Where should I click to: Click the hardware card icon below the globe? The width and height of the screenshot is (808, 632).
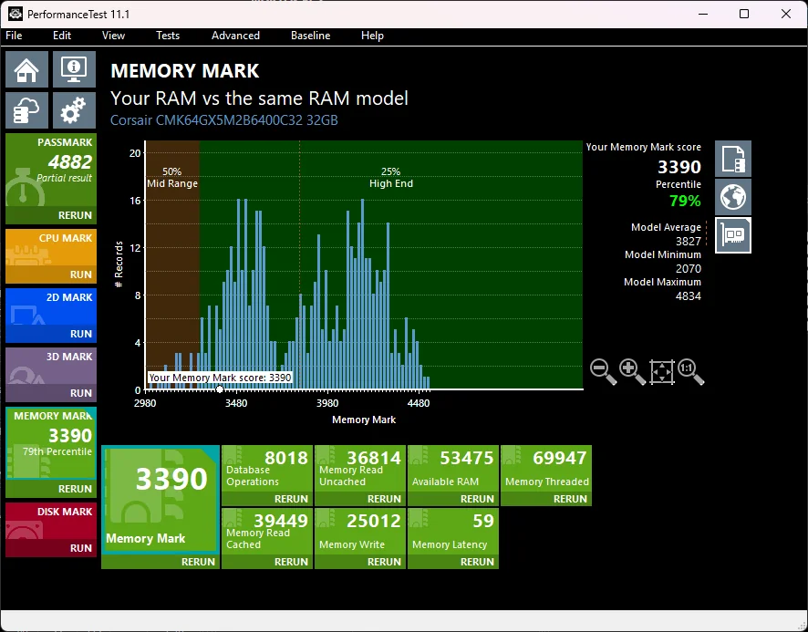pyautogui.click(x=733, y=235)
